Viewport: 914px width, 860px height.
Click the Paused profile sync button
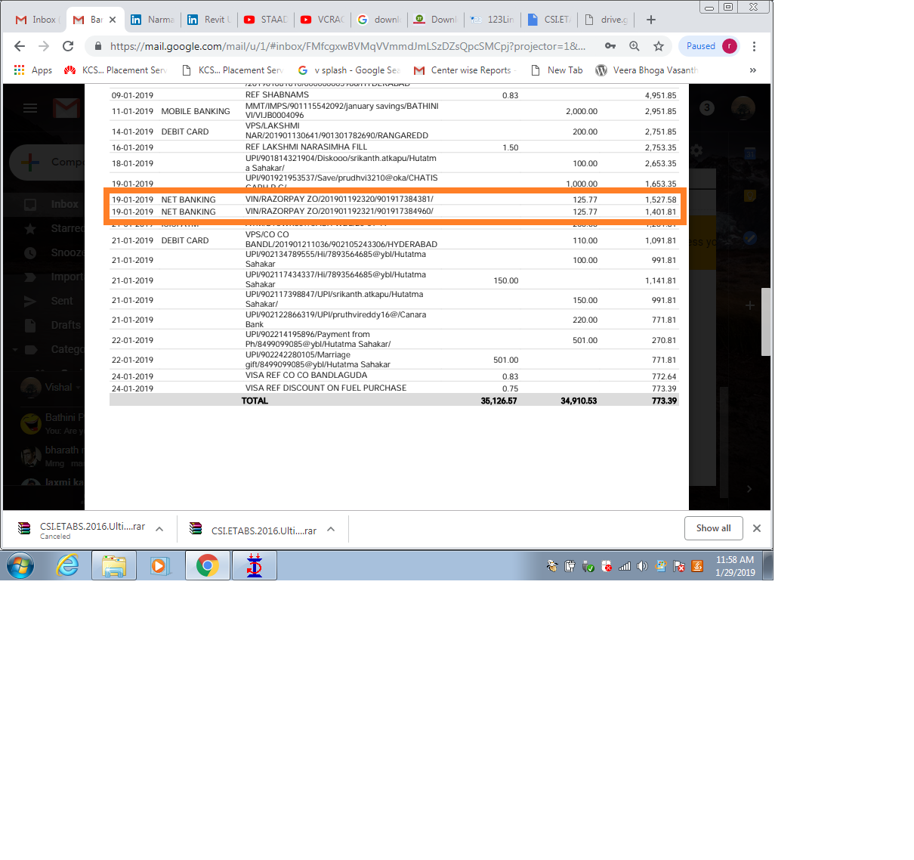click(x=709, y=46)
